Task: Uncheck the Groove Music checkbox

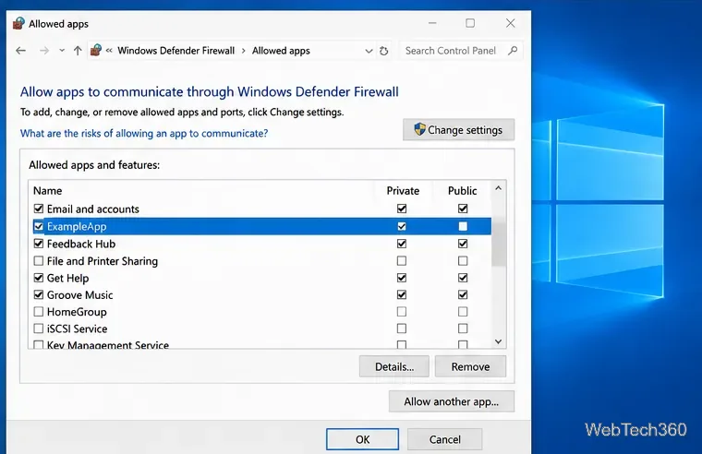Action: [x=39, y=294]
